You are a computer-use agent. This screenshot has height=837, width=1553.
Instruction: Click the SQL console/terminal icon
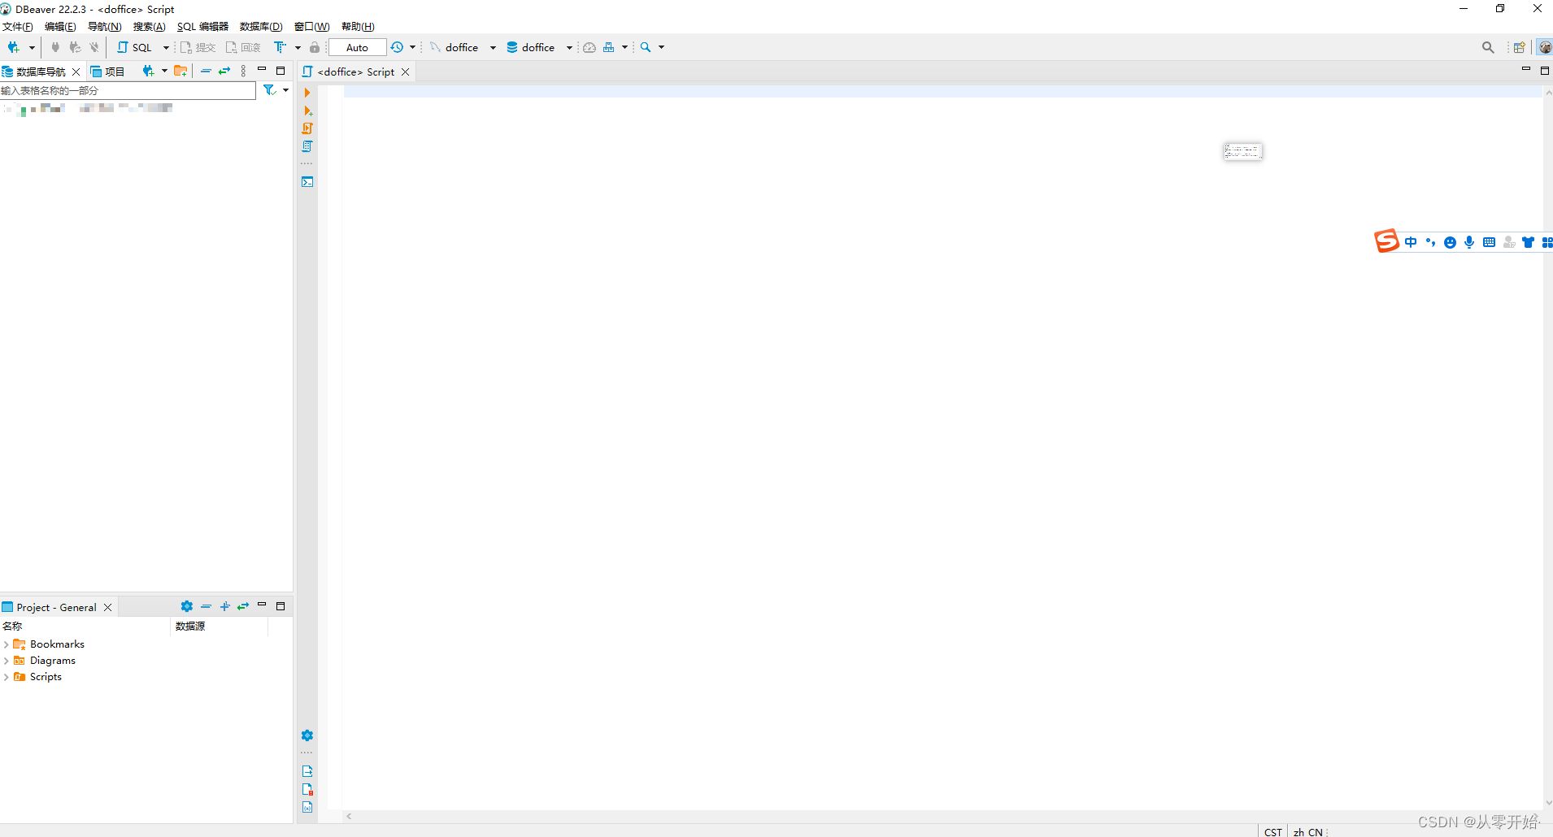click(x=307, y=182)
